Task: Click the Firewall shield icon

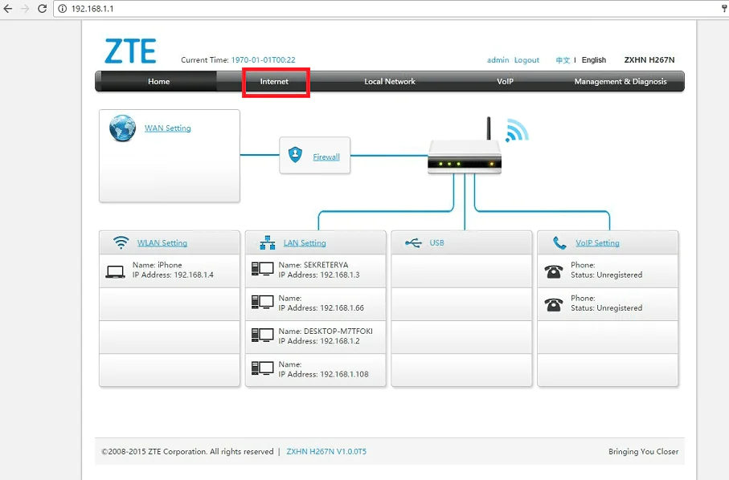Action: click(296, 156)
